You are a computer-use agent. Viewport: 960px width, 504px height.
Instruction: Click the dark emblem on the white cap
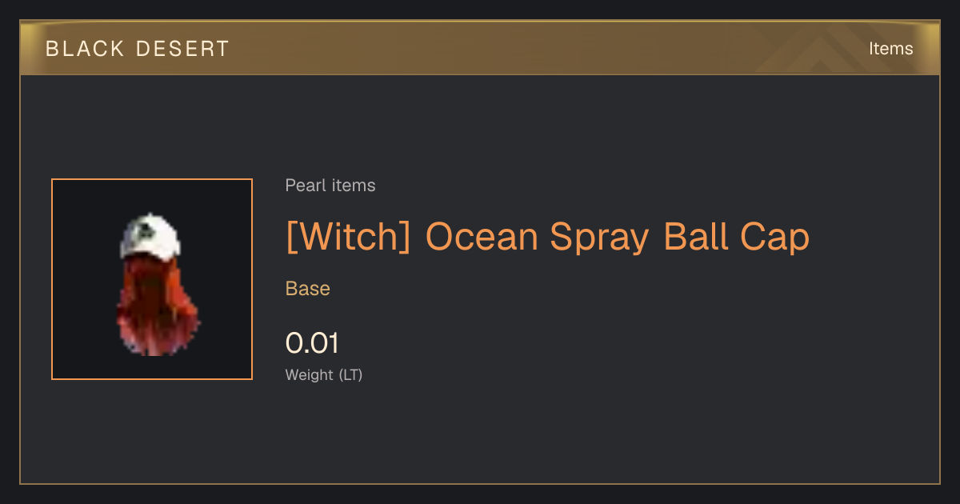pyautogui.click(x=147, y=230)
